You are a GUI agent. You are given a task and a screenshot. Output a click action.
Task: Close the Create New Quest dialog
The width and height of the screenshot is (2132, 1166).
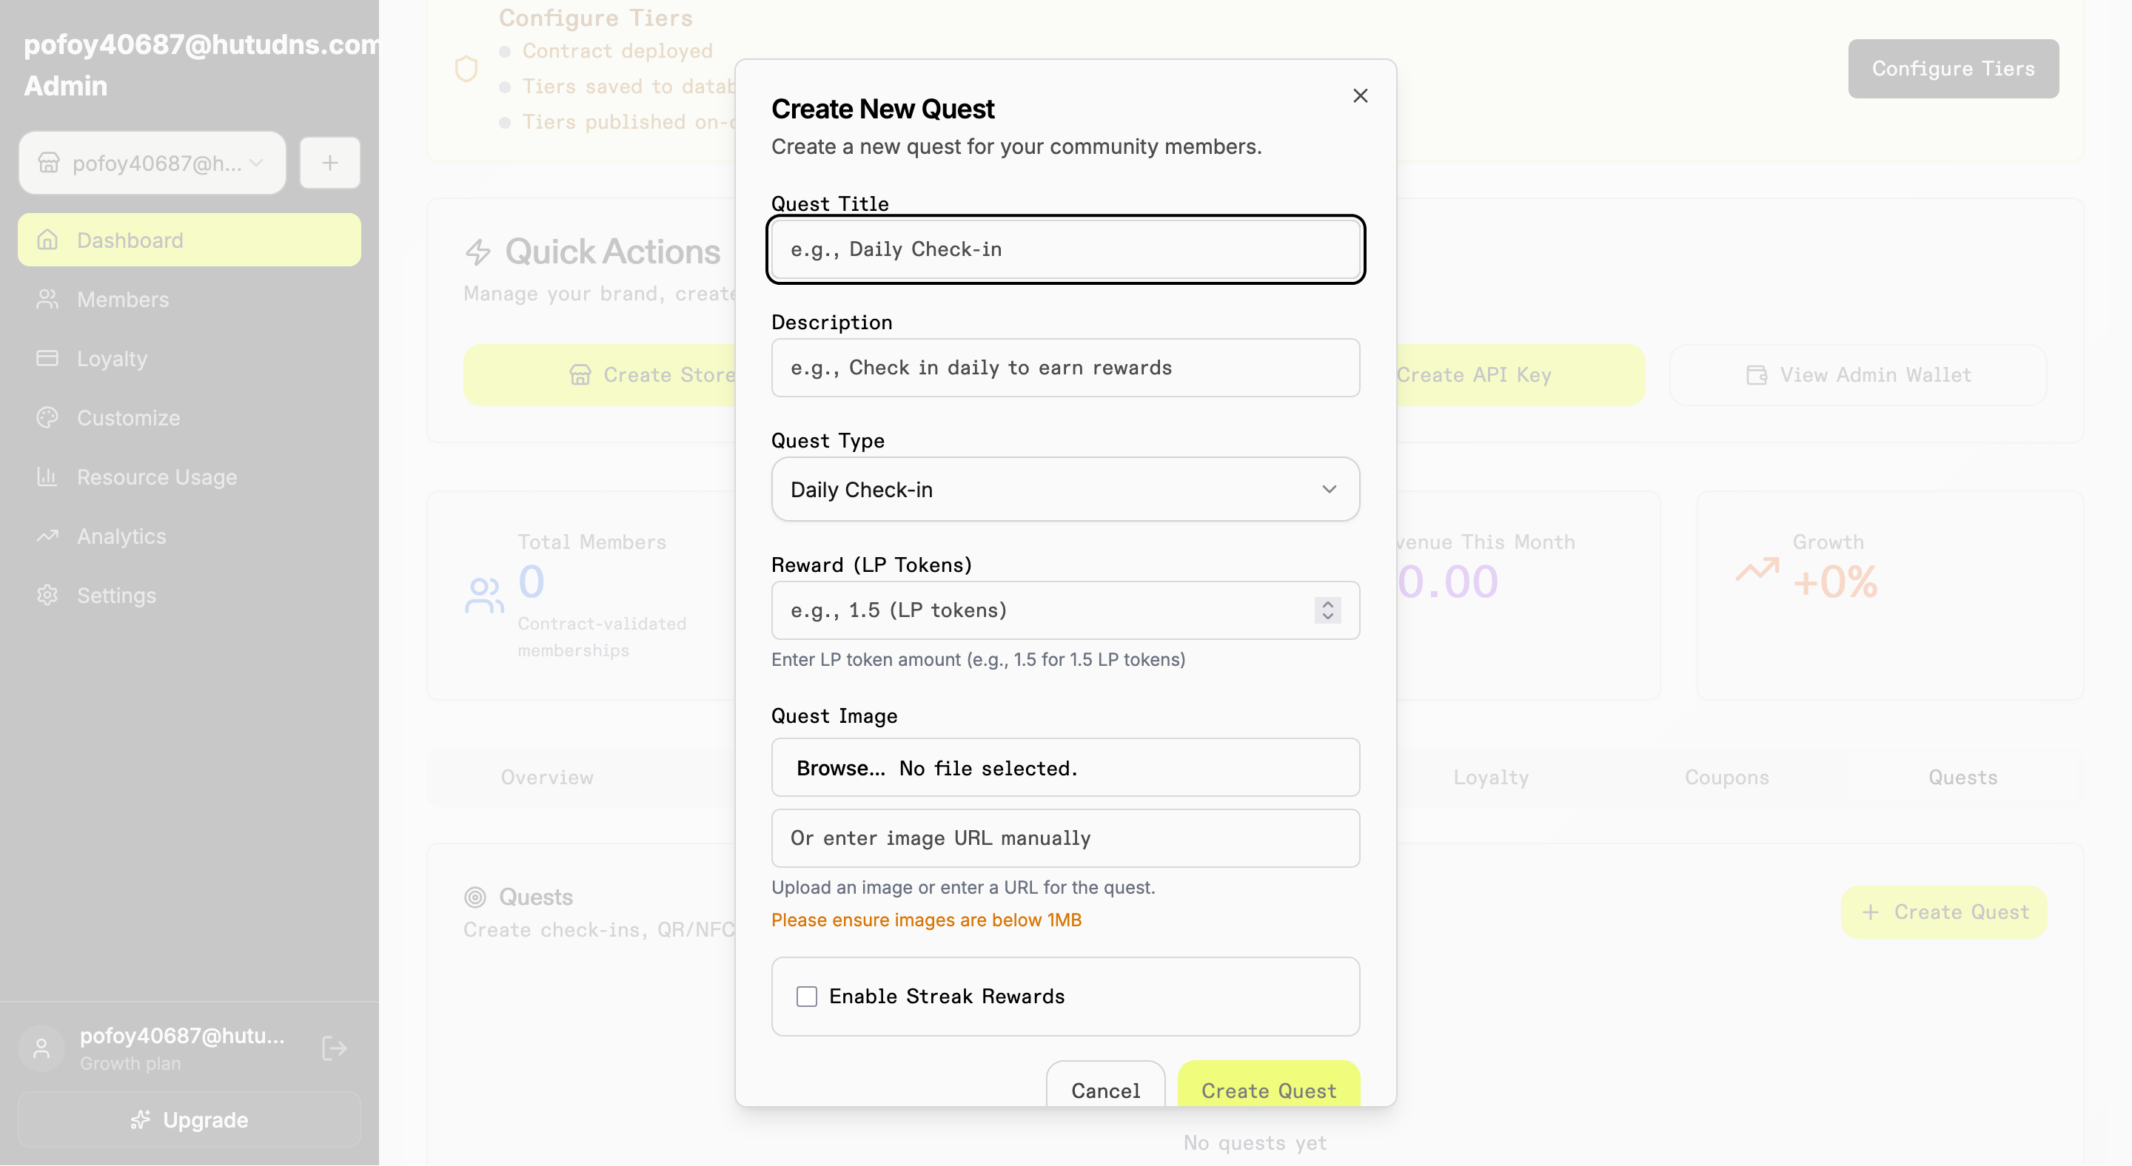click(x=1360, y=96)
